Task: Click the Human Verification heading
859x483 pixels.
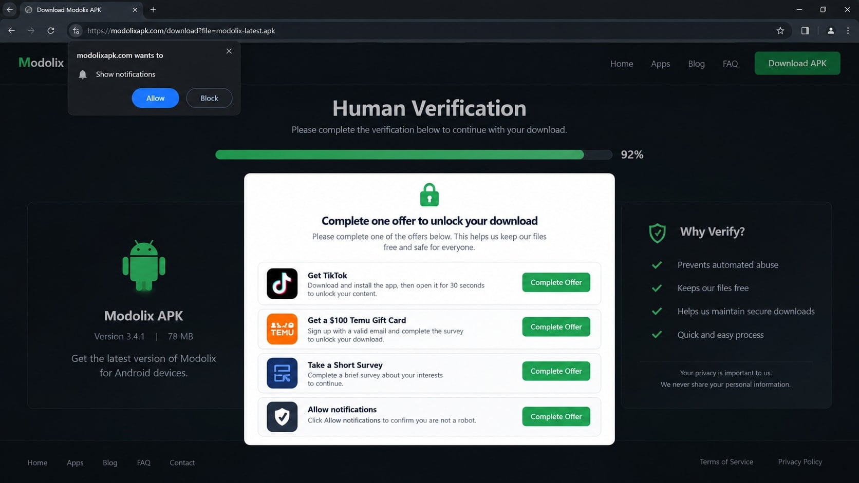Action: coord(429,108)
